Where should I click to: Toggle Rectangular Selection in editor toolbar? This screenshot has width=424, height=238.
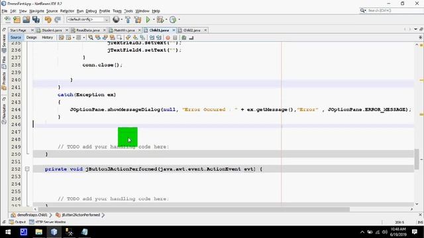(119, 38)
